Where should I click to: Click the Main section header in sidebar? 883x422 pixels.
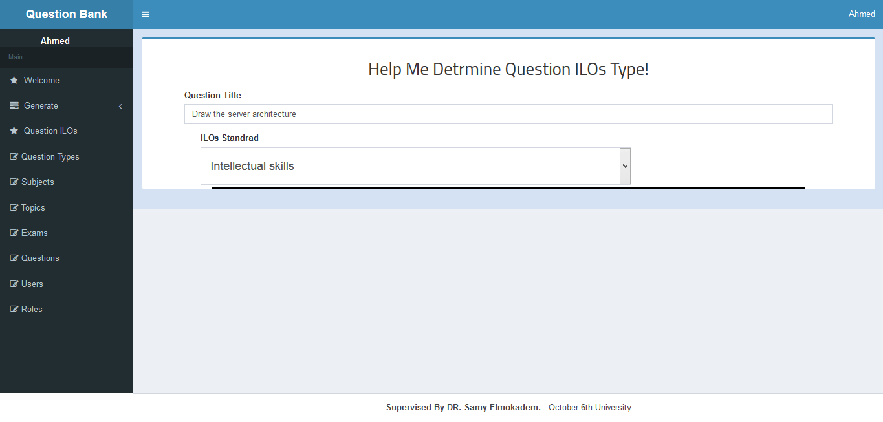coord(67,57)
